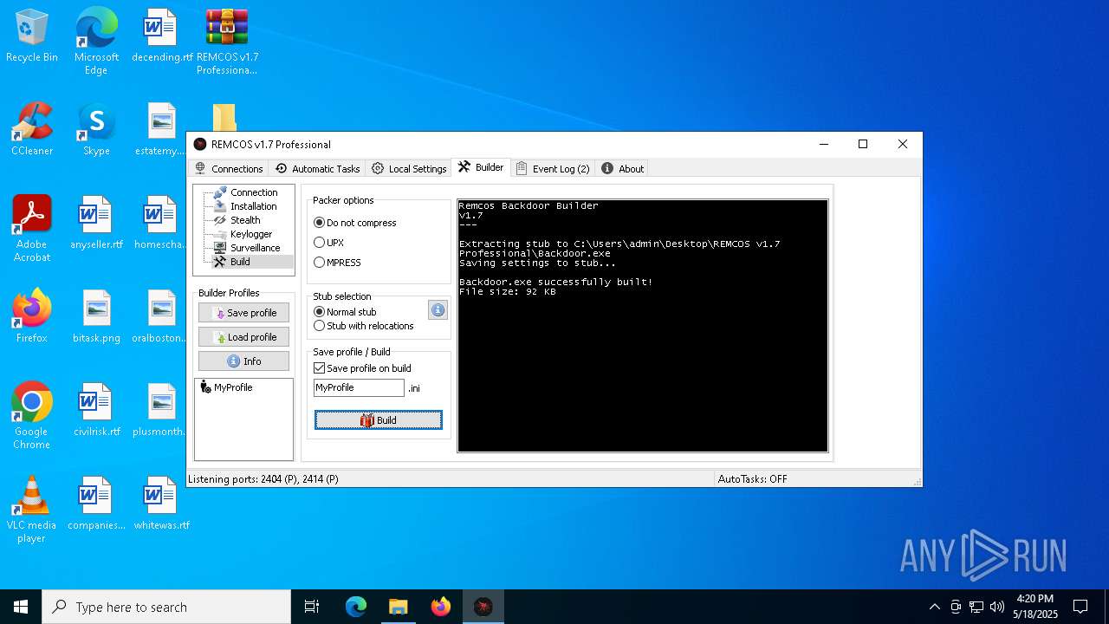Viewport: 1109px width, 624px height.
Task: Select the UPX packer option
Action: coord(329,243)
